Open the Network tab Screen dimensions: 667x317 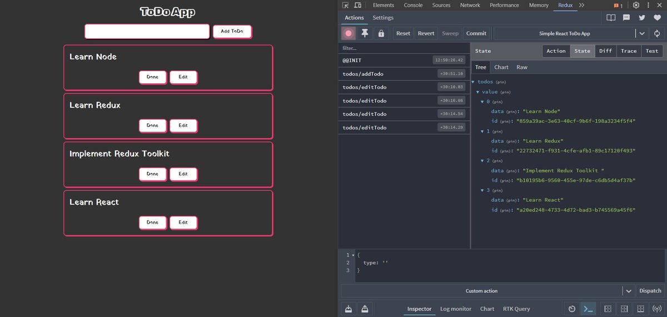pos(470,5)
